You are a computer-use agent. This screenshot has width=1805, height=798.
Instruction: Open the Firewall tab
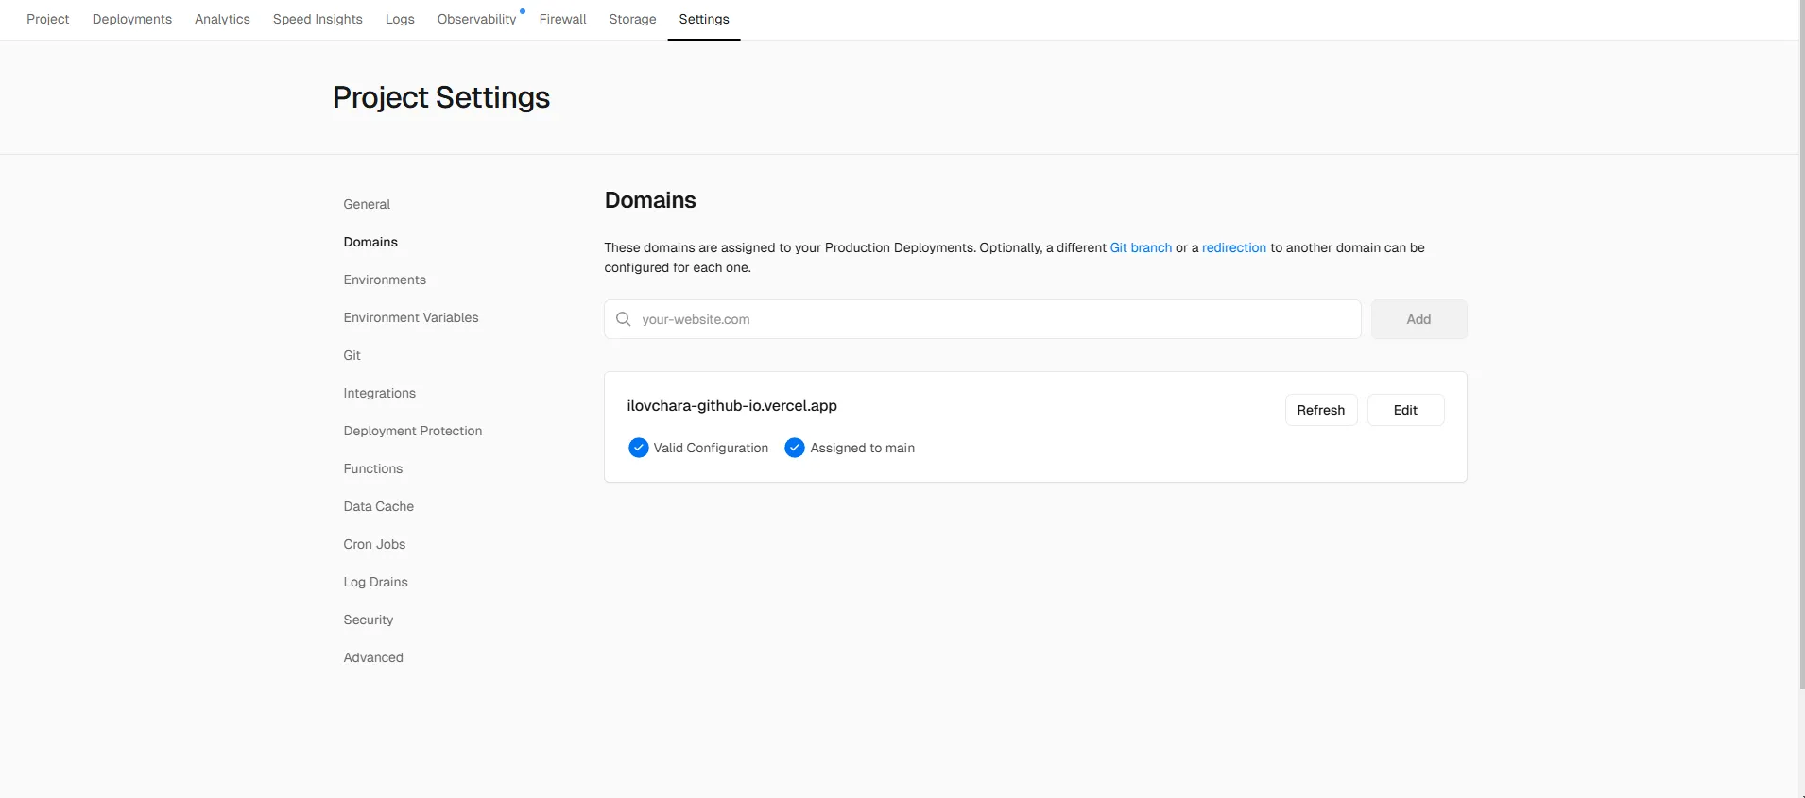562,19
